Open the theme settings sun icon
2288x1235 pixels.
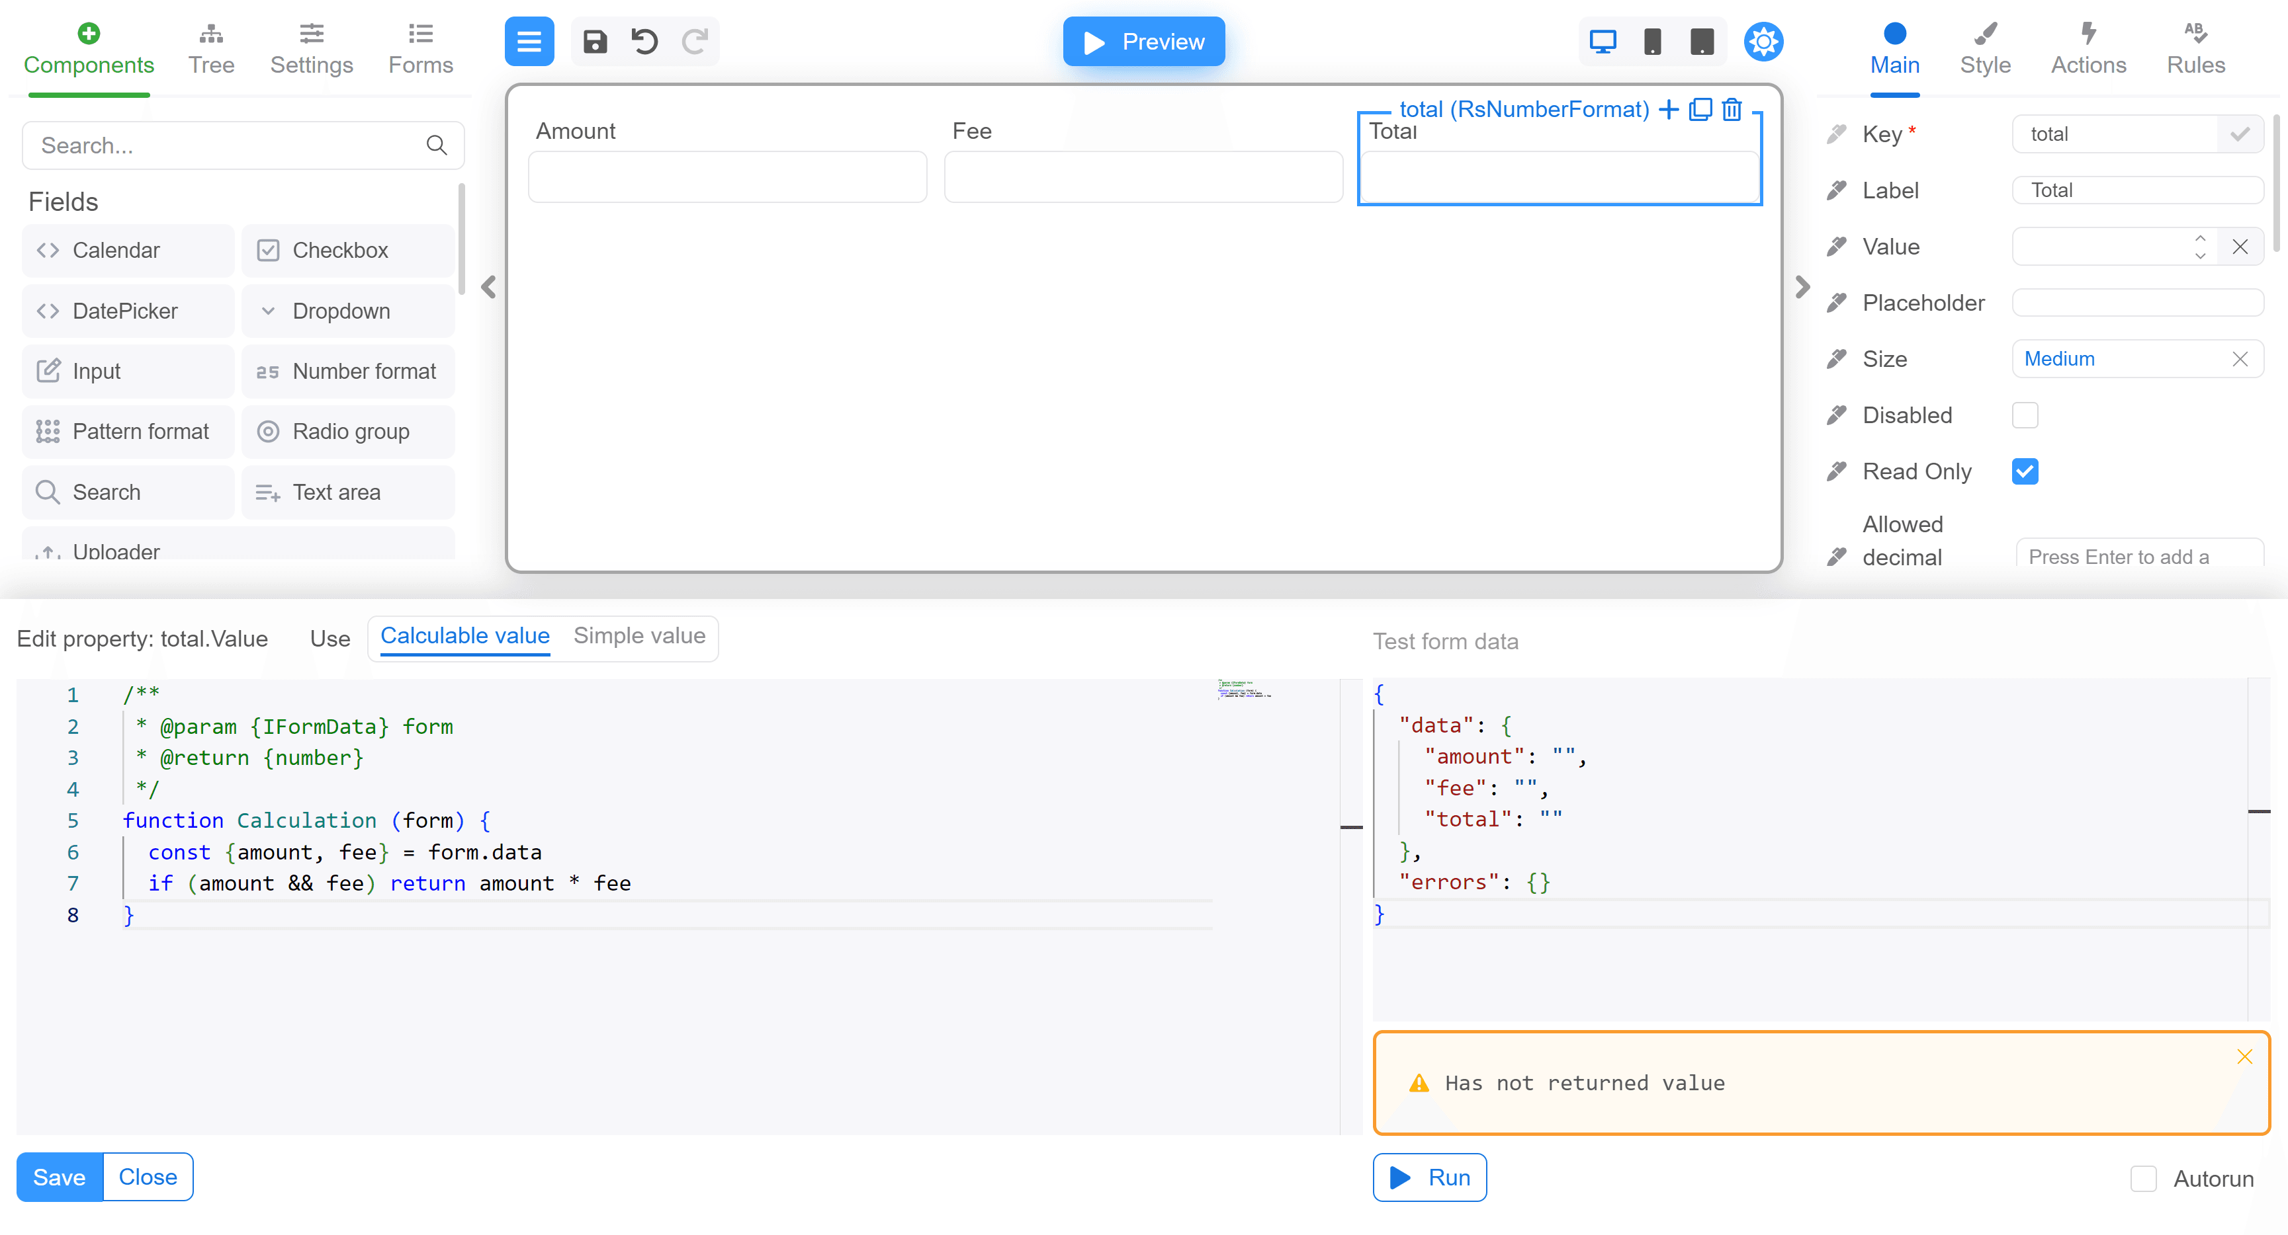coord(1763,42)
